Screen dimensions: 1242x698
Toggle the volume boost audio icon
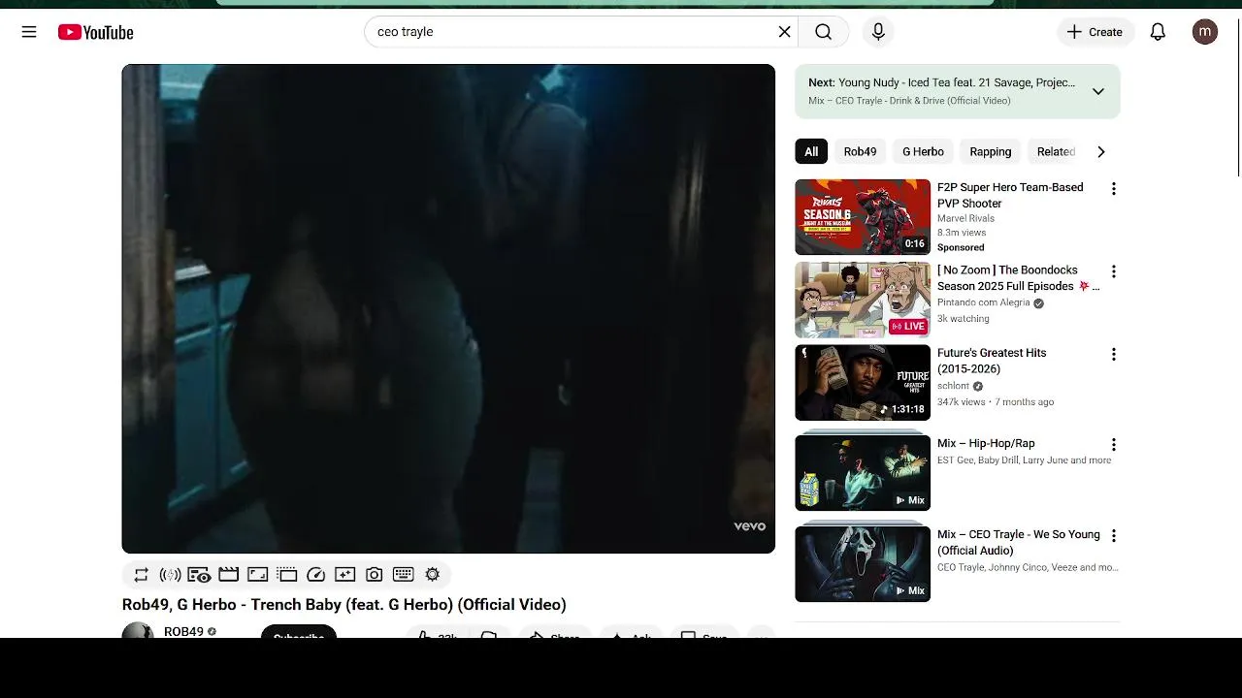click(170, 575)
